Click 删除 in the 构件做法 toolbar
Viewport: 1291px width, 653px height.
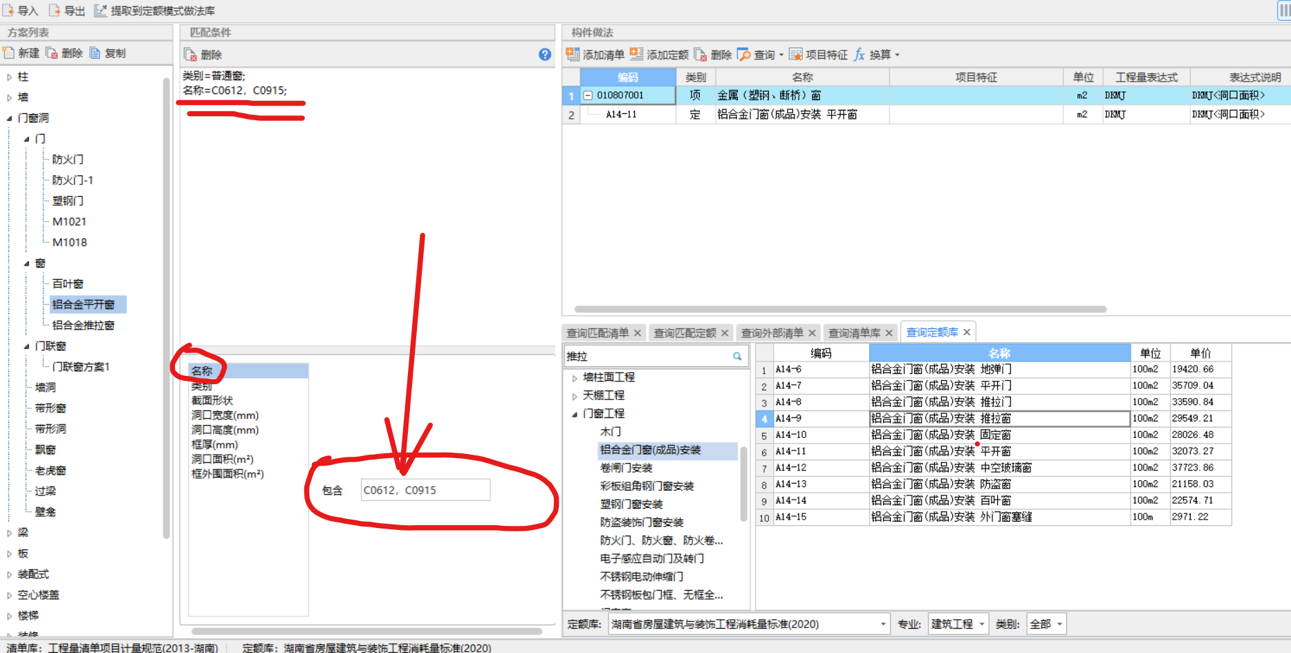click(x=713, y=55)
